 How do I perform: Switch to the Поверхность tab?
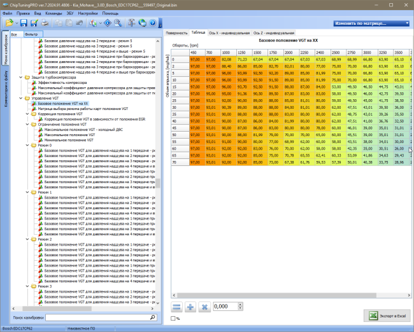coord(176,33)
